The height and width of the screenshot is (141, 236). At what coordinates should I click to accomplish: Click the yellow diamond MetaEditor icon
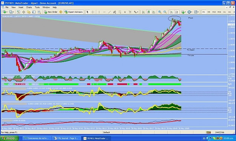click(61, 12)
